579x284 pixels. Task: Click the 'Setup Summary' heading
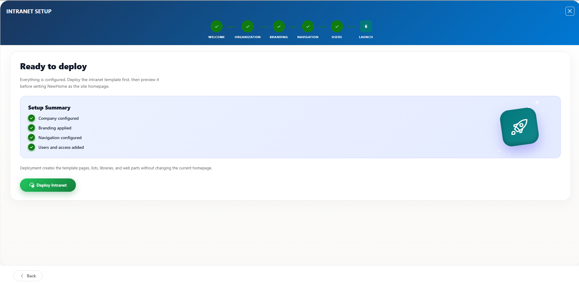click(49, 108)
